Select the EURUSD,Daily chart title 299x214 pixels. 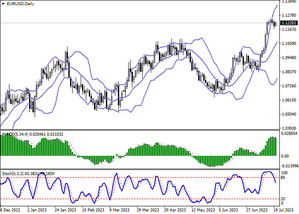(21, 4)
